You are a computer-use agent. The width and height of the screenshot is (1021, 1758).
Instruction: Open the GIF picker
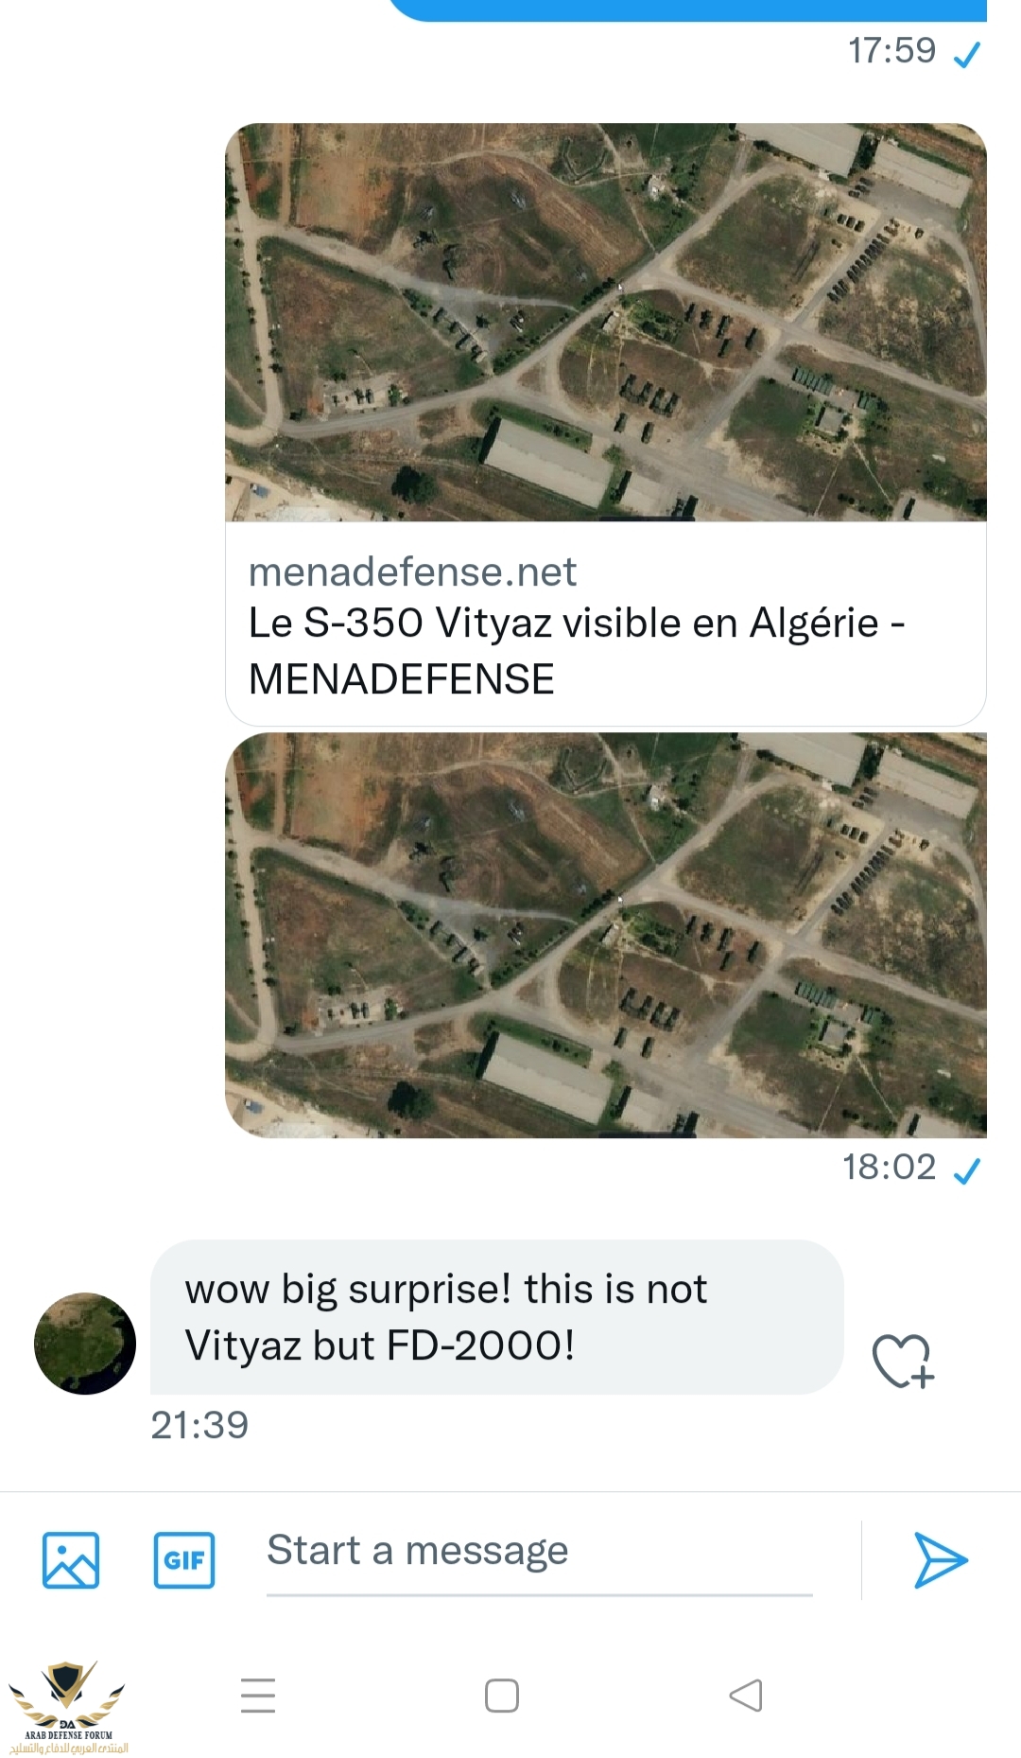[x=184, y=1560]
